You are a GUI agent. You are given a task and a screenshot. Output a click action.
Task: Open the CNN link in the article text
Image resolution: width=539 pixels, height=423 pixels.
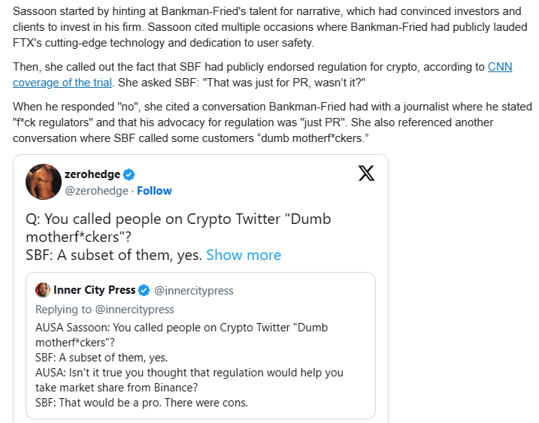point(500,67)
